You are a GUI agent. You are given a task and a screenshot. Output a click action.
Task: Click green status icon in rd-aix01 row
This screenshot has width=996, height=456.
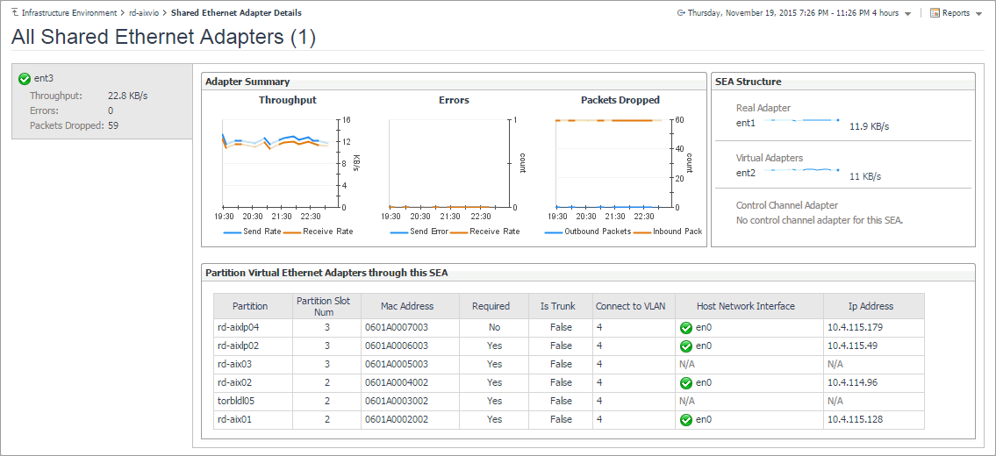coord(685,419)
